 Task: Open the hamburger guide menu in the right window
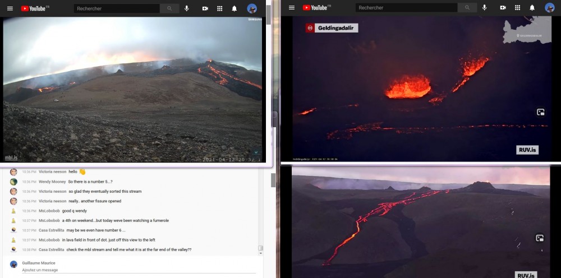[291, 8]
